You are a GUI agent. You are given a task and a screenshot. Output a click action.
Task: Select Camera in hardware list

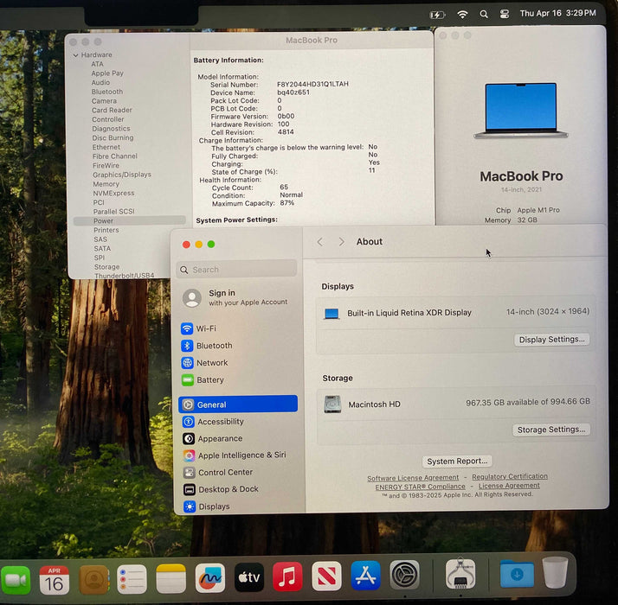[x=104, y=101]
